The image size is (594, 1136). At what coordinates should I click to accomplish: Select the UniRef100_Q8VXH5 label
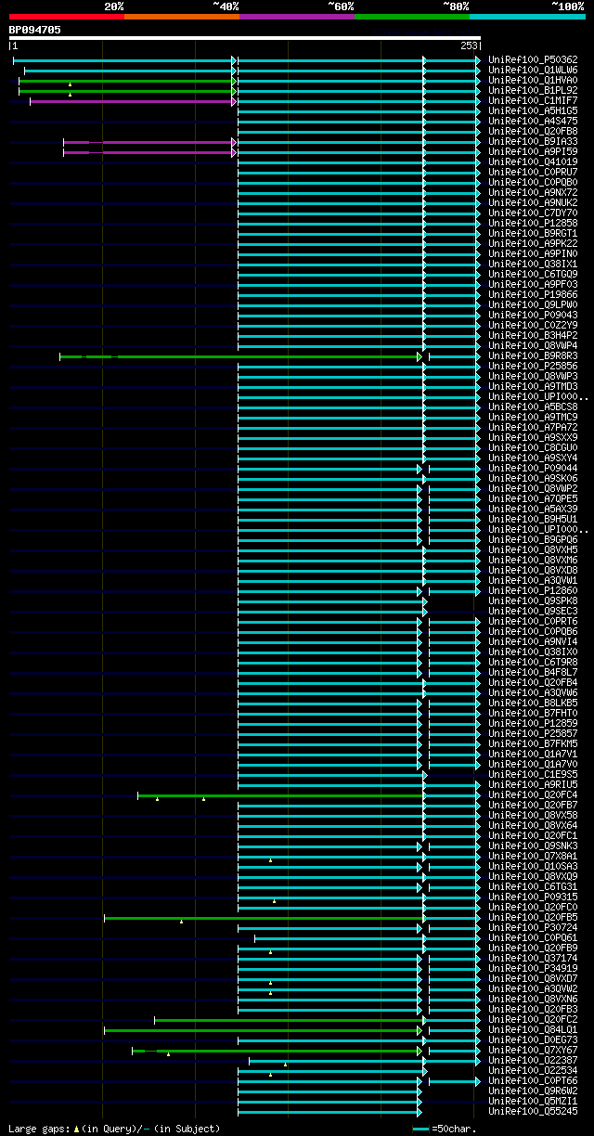pos(533,550)
